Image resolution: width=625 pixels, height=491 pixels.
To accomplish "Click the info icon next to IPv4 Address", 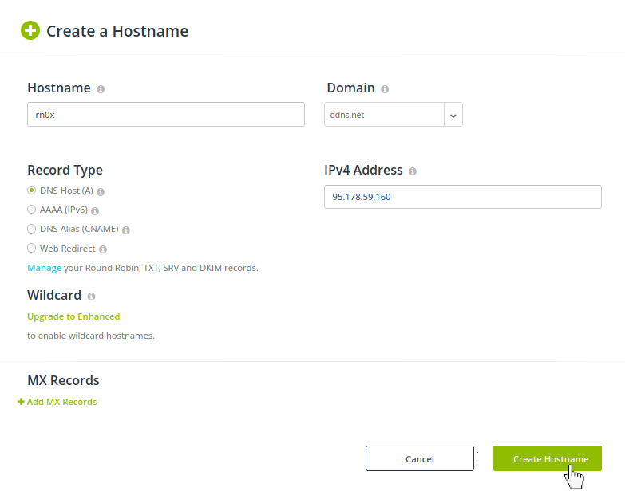I will pyautogui.click(x=413, y=171).
